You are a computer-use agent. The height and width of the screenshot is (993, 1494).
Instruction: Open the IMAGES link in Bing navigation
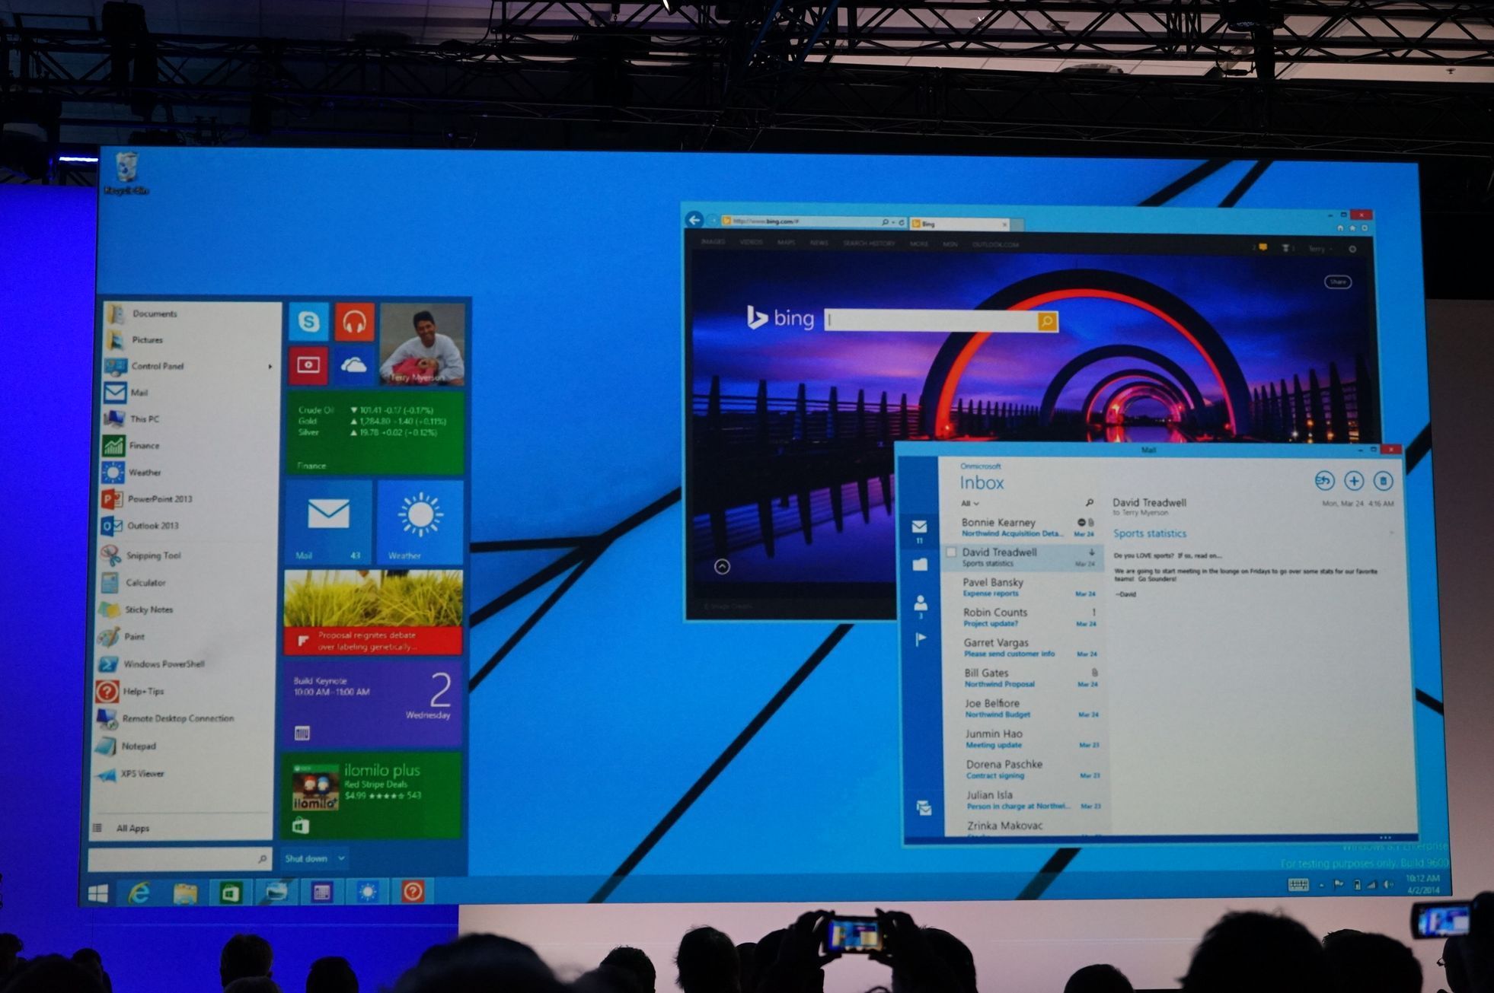pyautogui.click(x=713, y=242)
